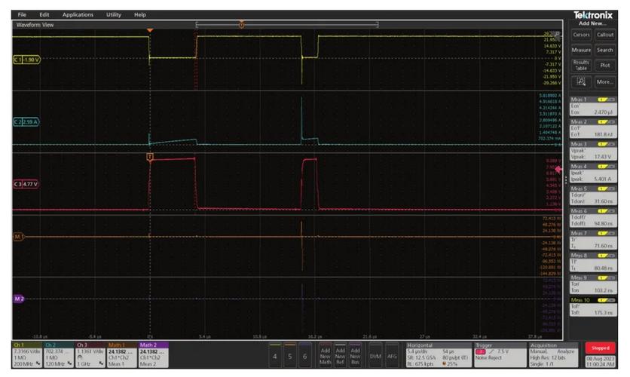The width and height of the screenshot is (630, 377).
Task: Turn on channel 4
Action: [275, 355]
